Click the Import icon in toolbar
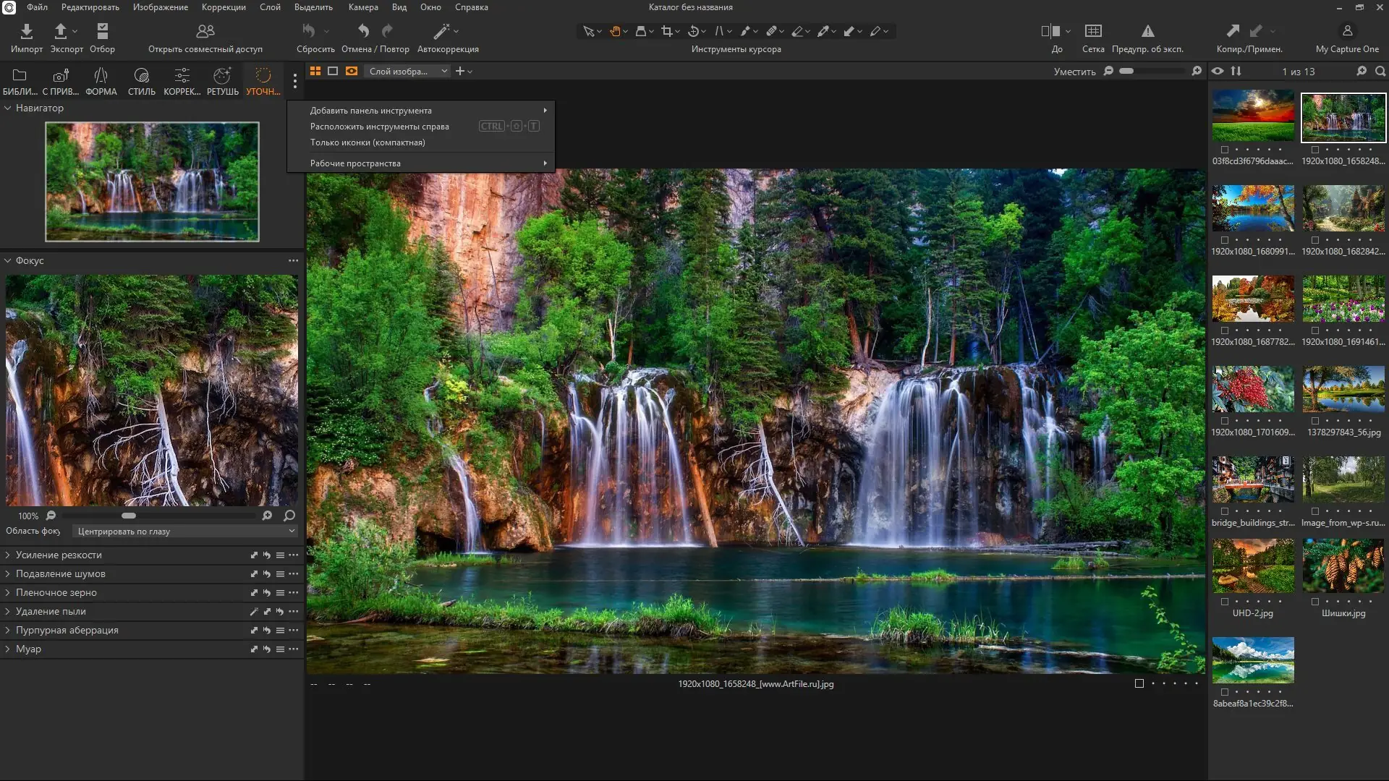The width and height of the screenshot is (1389, 781). pos(26,32)
